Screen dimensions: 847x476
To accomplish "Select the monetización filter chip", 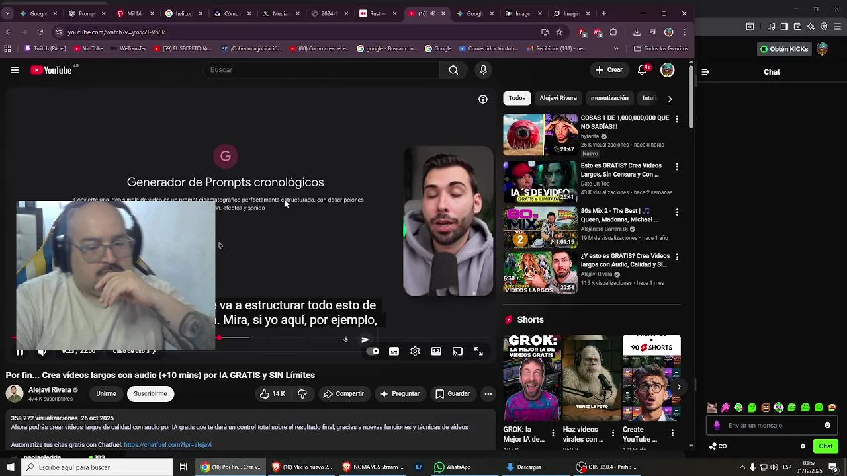I will [x=609, y=98].
